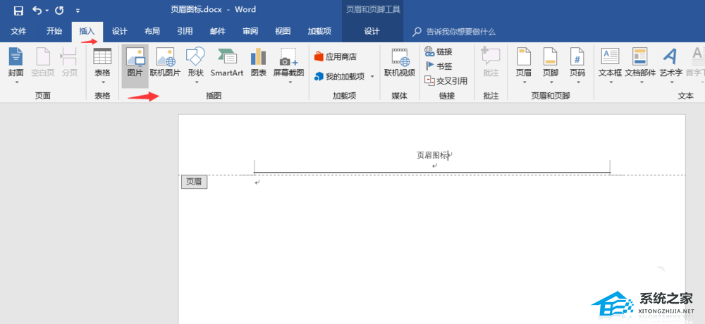
Task: Expand the 表格 dropdown arrow
Action: click(102, 82)
